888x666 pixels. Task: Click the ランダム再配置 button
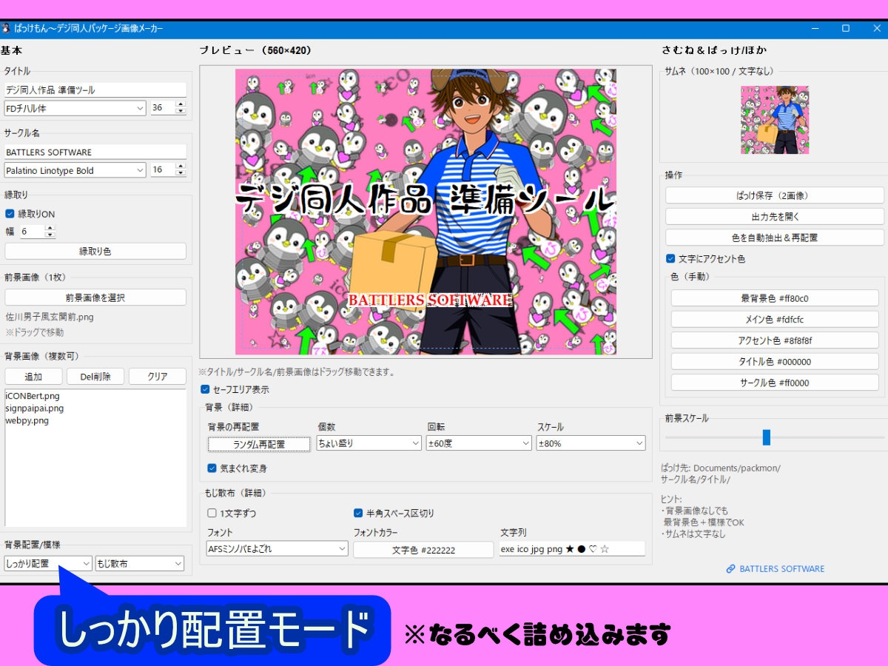coord(259,444)
